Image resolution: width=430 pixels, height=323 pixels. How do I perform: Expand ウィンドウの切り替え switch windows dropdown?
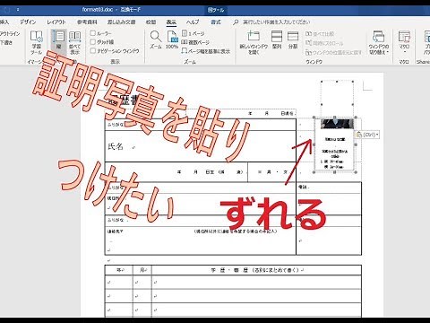379,42
